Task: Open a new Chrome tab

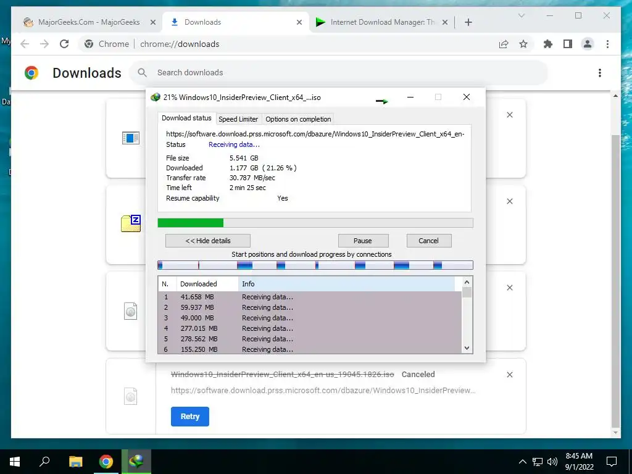Action: [x=468, y=22]
